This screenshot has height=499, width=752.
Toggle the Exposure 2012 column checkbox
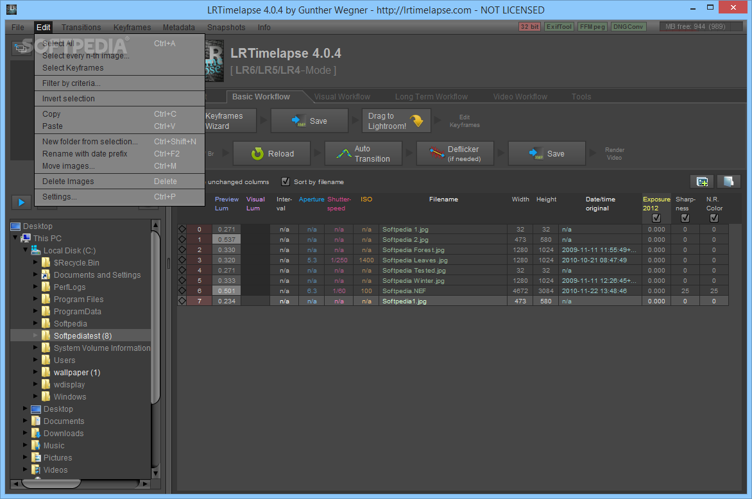tap(656, 218)
